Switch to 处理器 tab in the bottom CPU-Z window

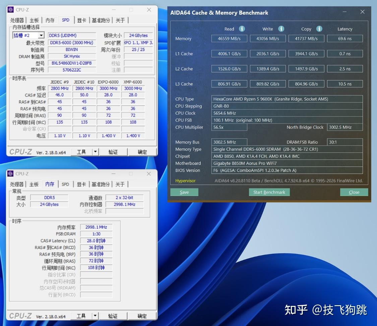pos(17,184)
